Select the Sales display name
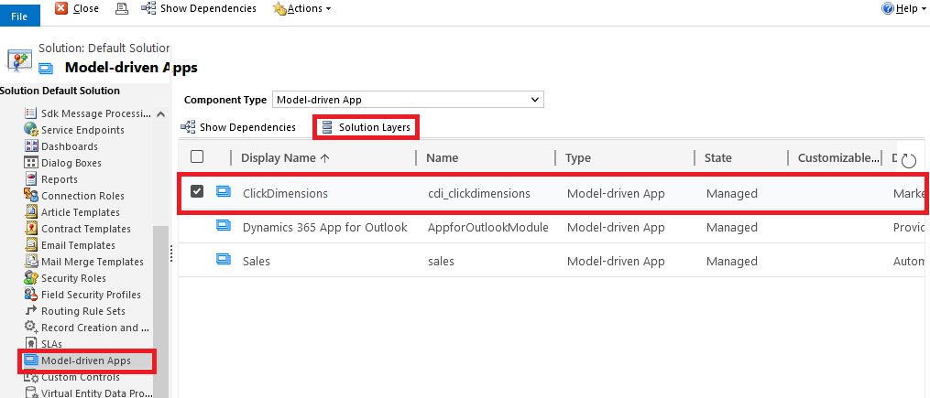The height and width of the screenshot is (398, 930). tap(257, 261)
